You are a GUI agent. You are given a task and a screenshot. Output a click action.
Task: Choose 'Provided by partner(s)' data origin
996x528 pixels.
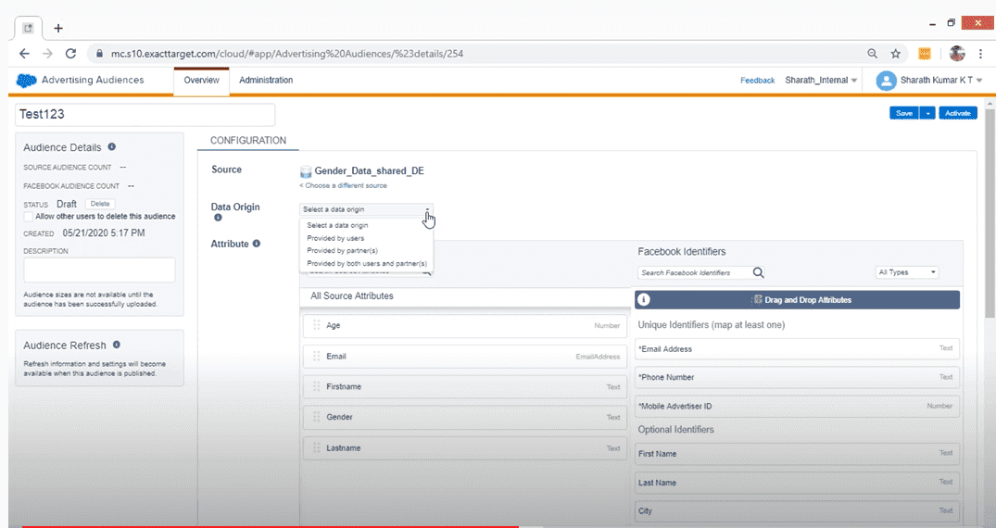342,250
